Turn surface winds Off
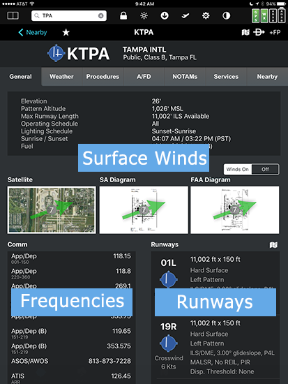288x384 pixels. 265,169
